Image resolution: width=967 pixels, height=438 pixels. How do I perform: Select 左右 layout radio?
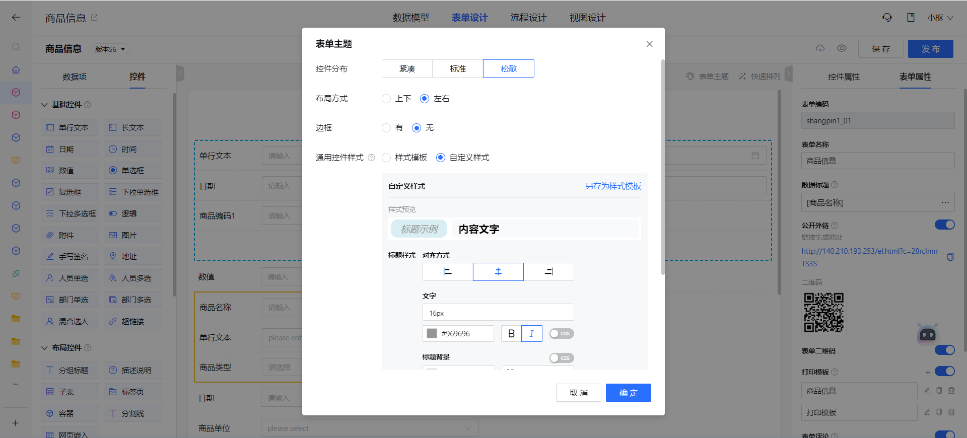[425, 99]
